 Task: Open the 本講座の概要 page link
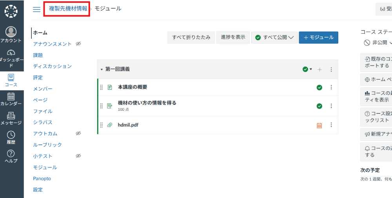click(132, 87)
